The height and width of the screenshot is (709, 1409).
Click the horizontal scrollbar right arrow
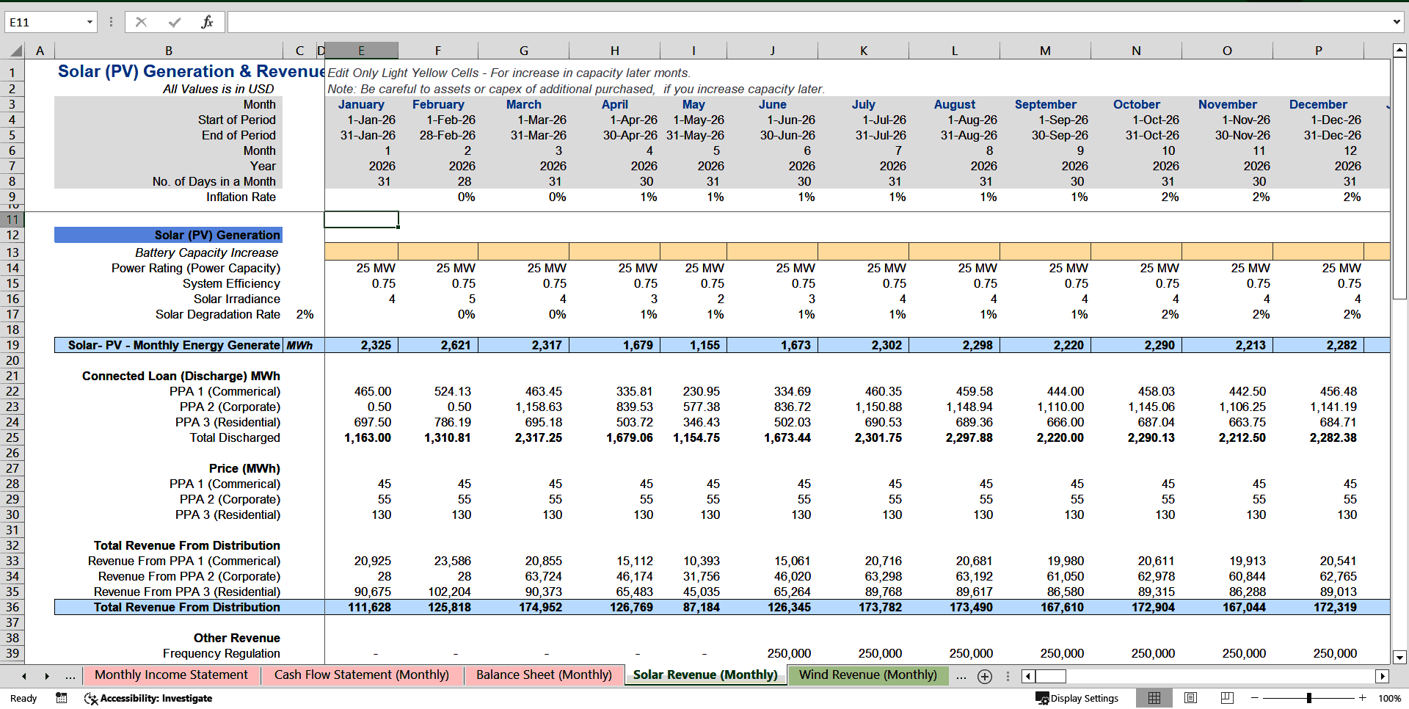click(1383, 677)
